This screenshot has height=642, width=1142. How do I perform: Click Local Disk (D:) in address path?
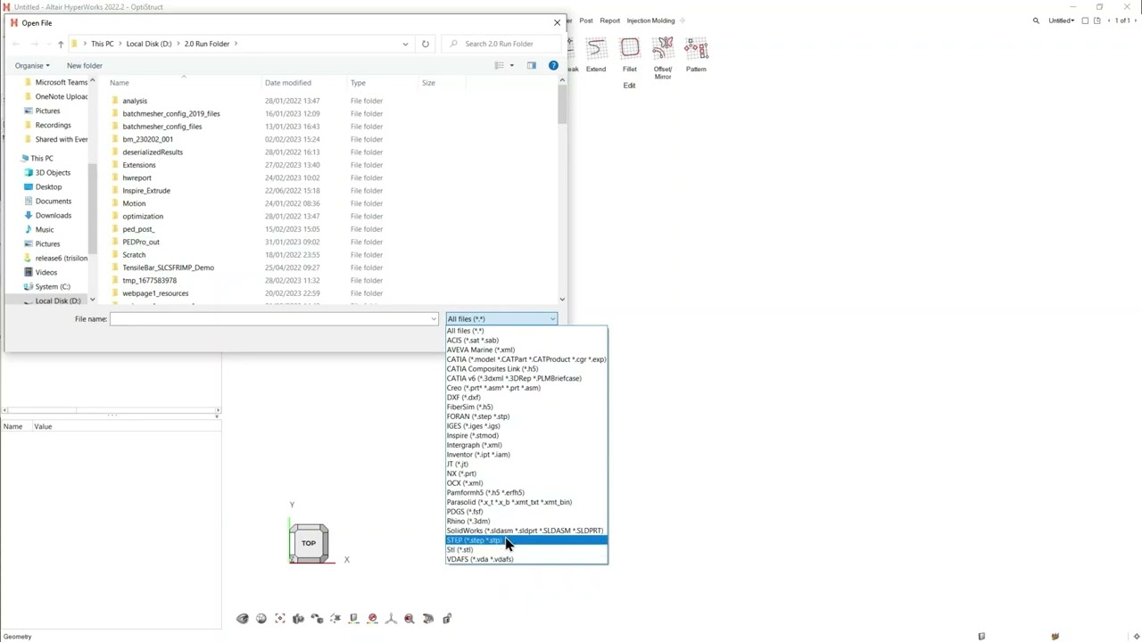click(x=149, y=44)
